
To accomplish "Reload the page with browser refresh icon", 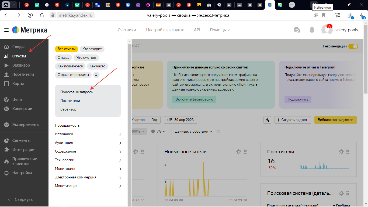I will click(x=42, y=15).
